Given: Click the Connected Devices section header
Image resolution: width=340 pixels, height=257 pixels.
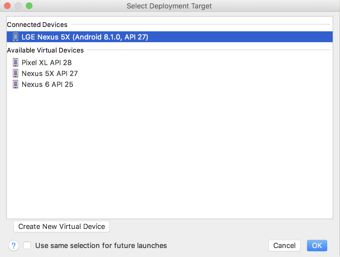Looking at the screenshot, I should 37,25.
